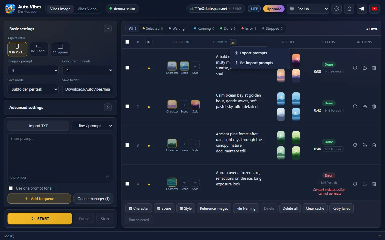
Task: Add a Style reference to row 3
Action: pos(195,143)
